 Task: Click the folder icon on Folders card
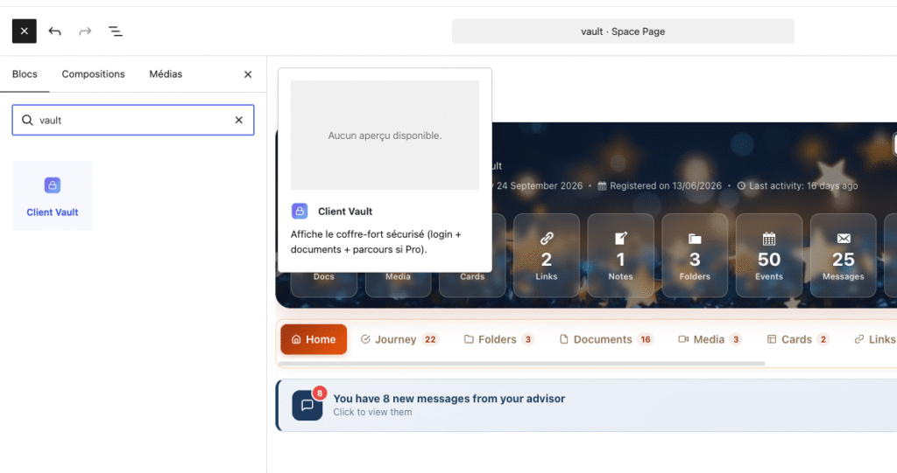coord(695,239)
